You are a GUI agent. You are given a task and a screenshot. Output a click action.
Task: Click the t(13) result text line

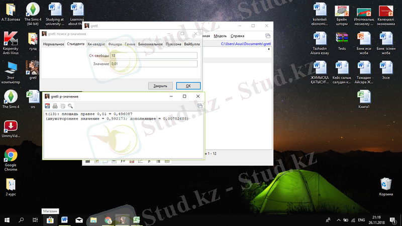89,114
